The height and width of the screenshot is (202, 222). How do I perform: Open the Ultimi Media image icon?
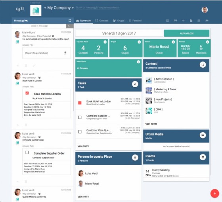[x=203, y=135]
